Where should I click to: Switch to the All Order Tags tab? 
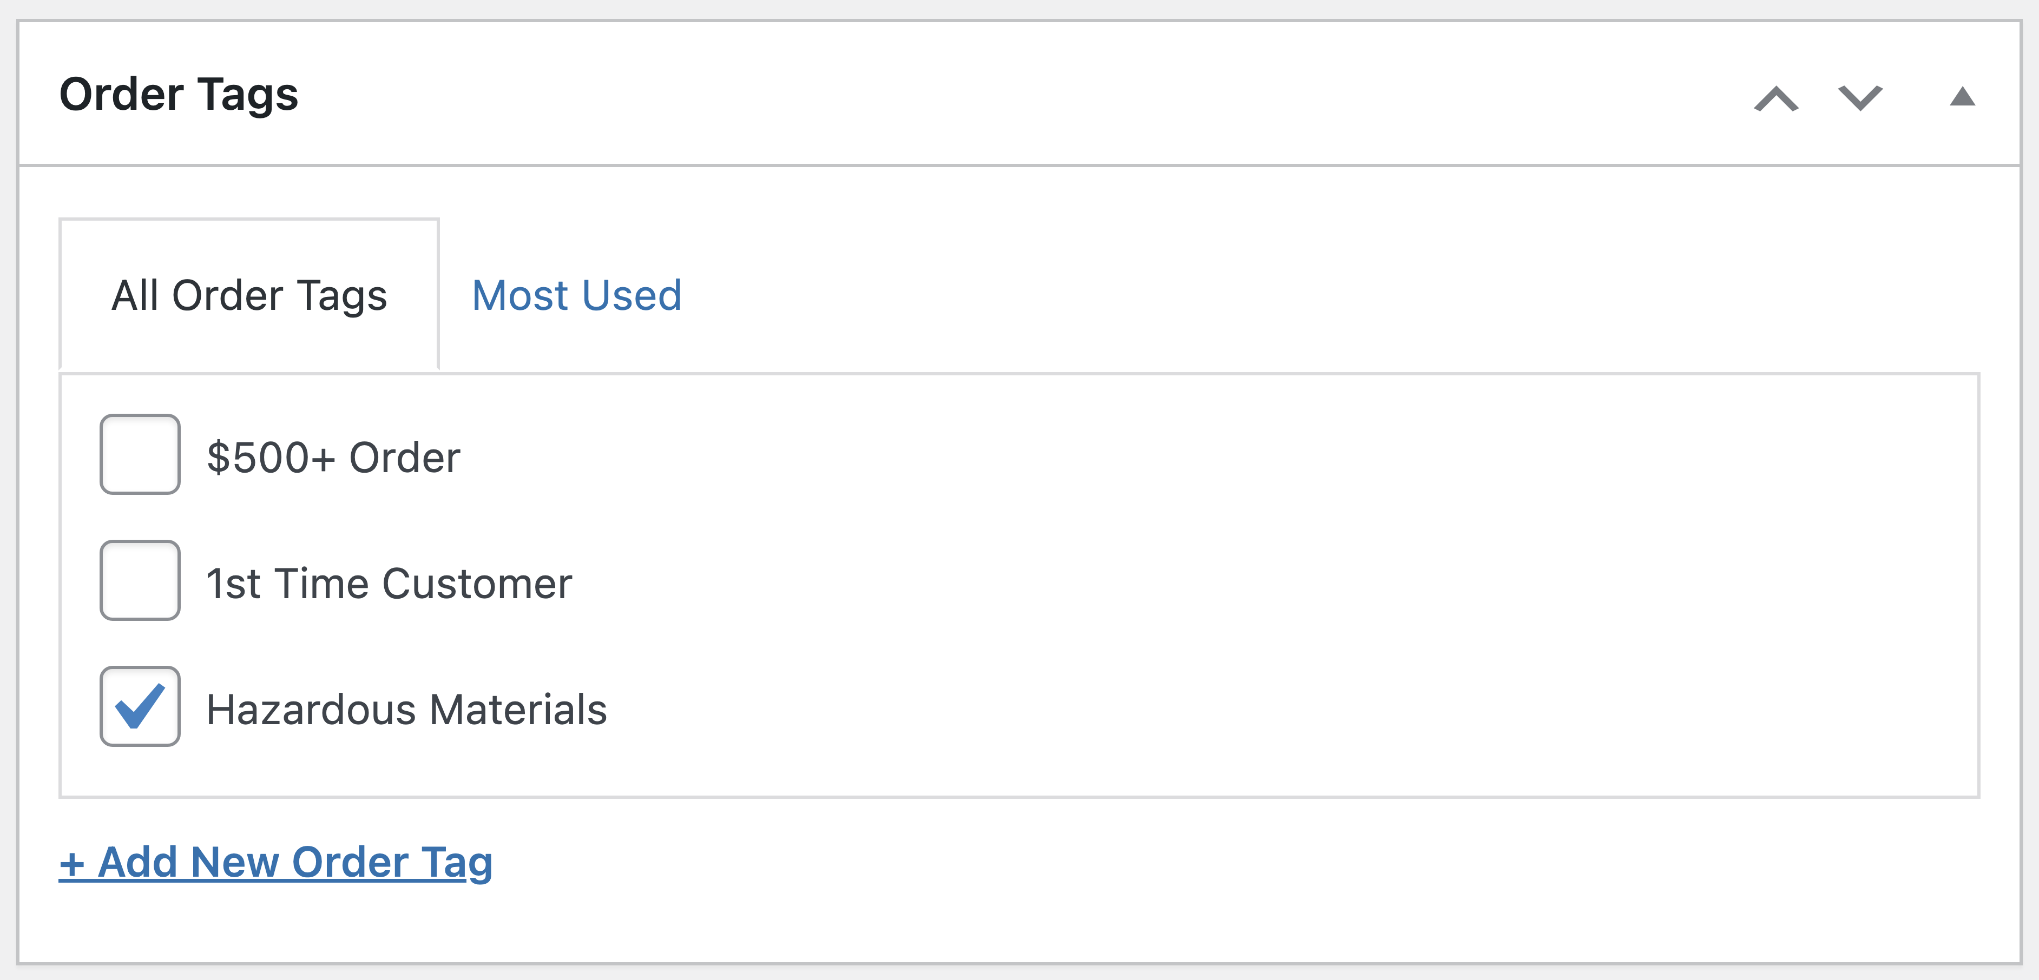[x=248, y=296]
